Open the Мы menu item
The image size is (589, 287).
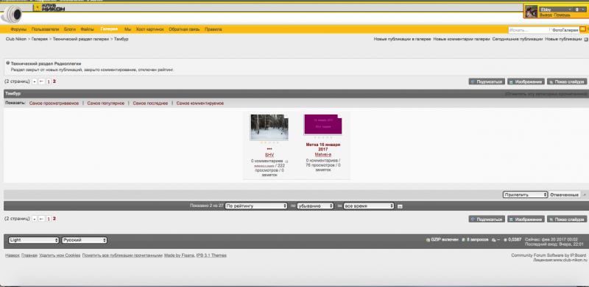(x=127, y=29)
